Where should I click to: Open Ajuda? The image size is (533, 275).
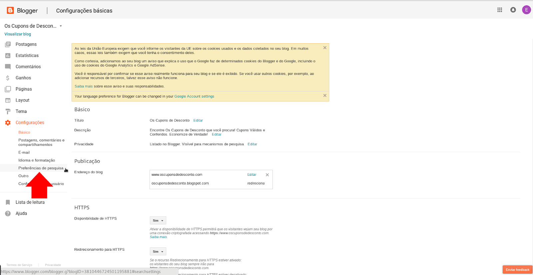(x=21, y=213)
